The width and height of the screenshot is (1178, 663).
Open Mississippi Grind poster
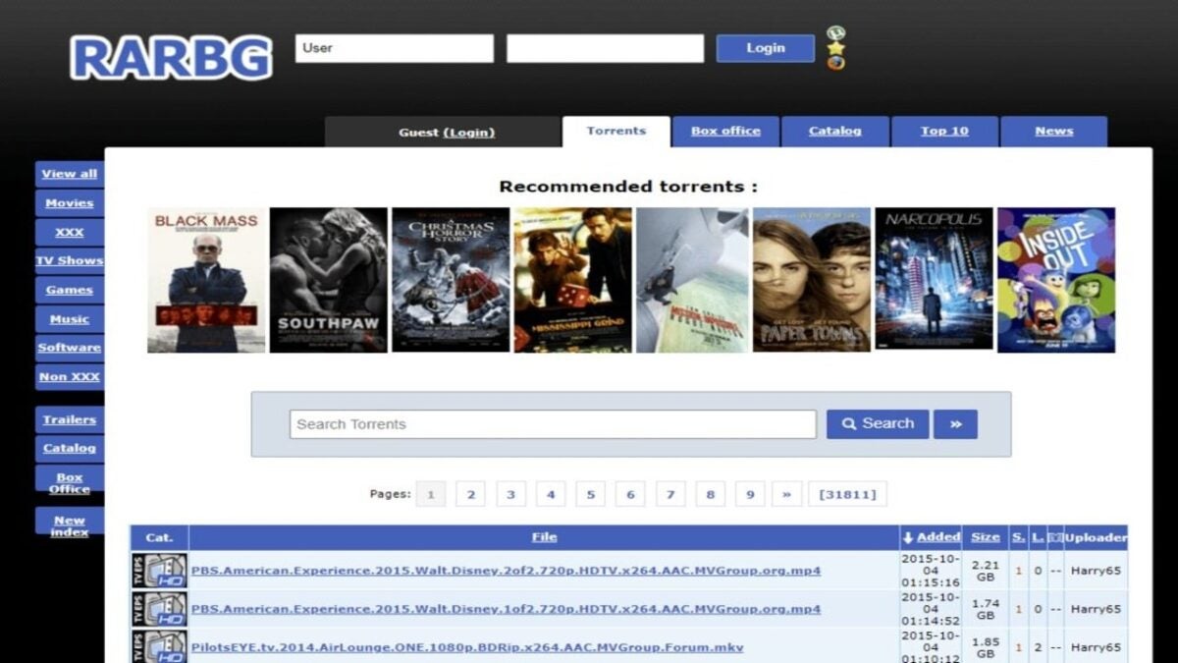click(572, 280)
